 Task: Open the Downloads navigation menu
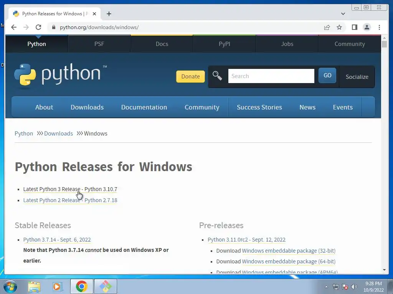pos(87,107)
